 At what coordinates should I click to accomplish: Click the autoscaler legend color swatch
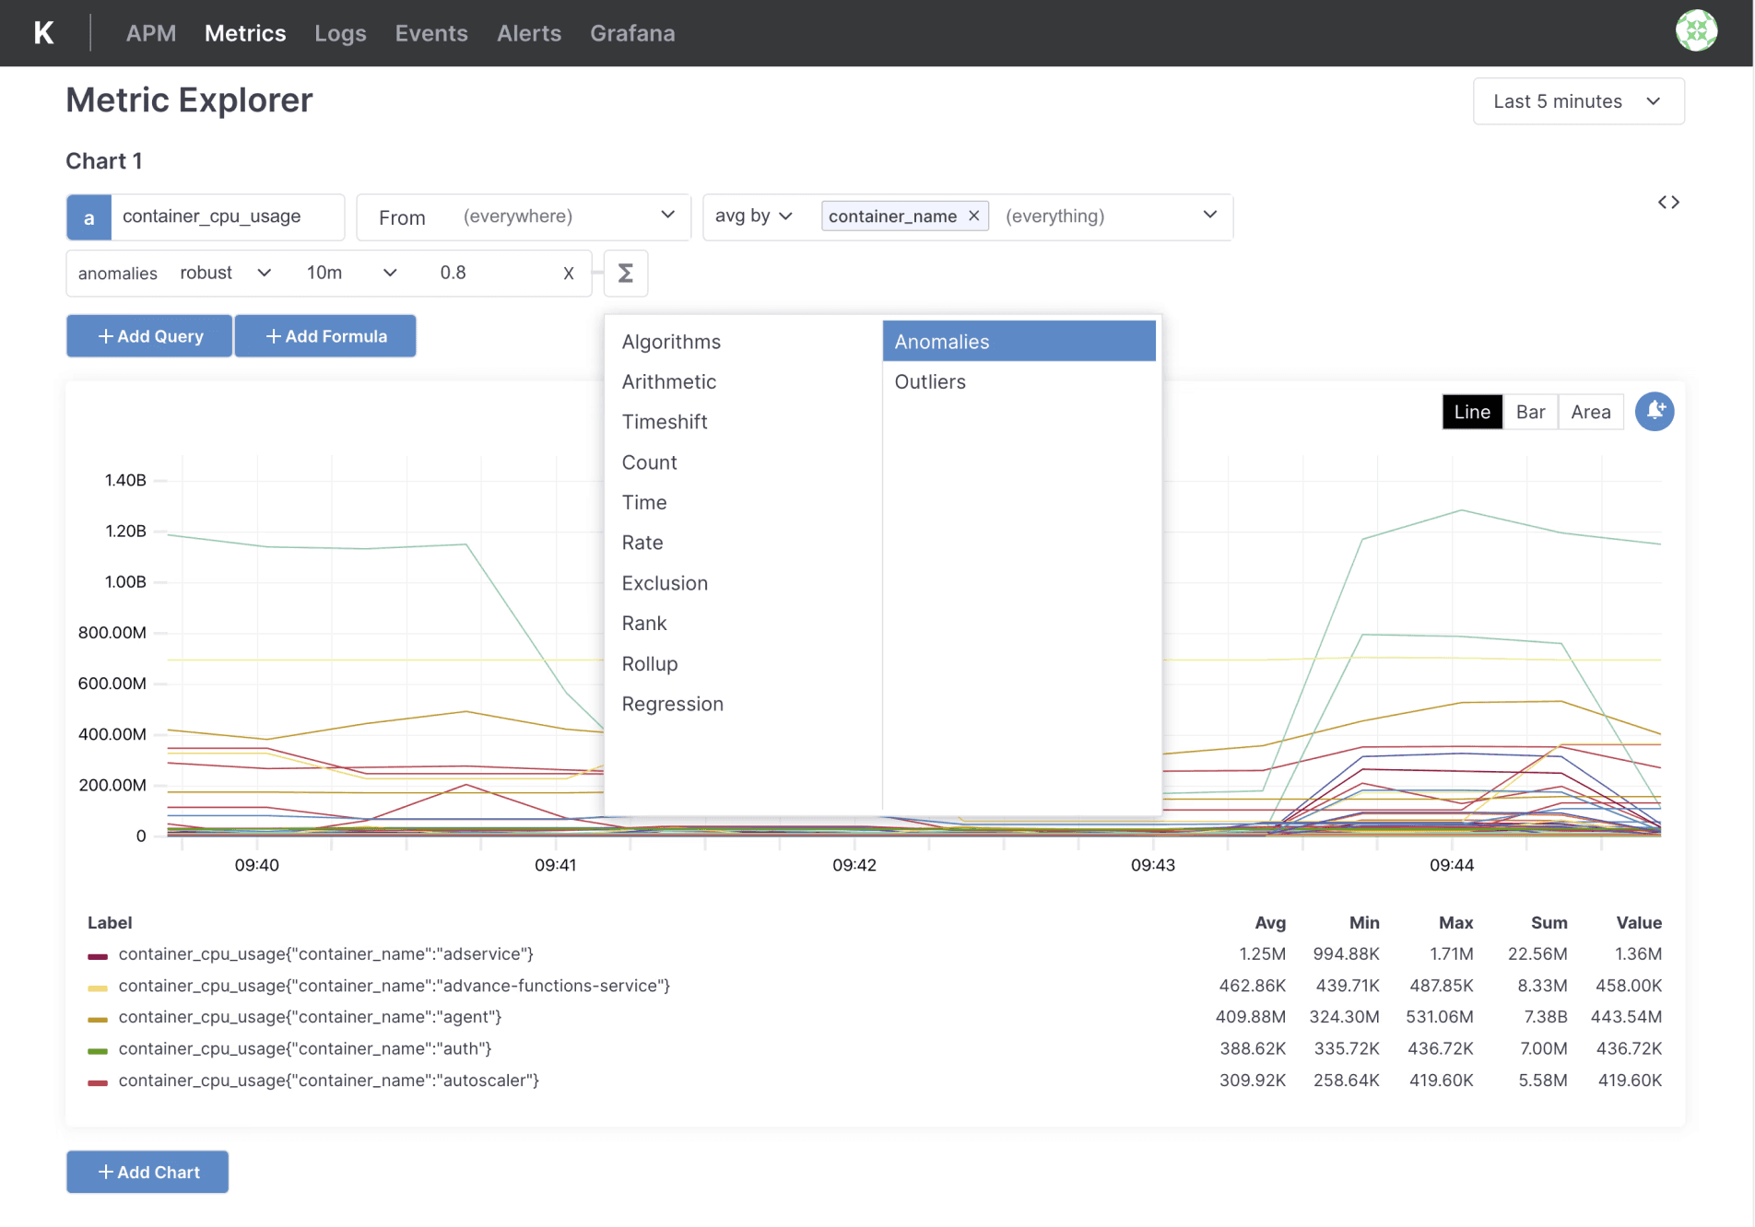(98, 1082)
